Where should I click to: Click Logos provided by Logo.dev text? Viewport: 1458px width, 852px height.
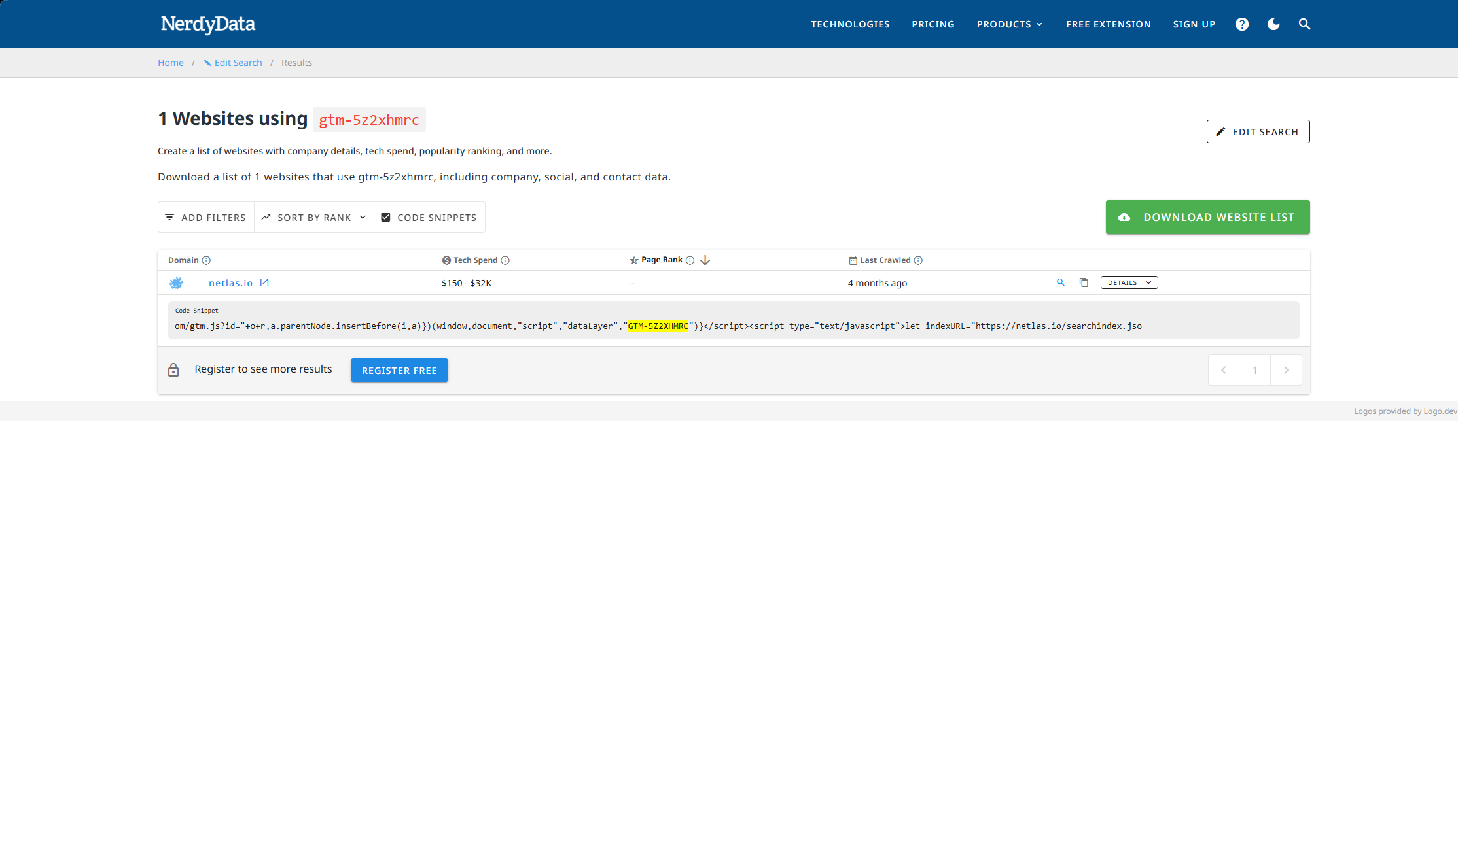tap(1405, 411)
